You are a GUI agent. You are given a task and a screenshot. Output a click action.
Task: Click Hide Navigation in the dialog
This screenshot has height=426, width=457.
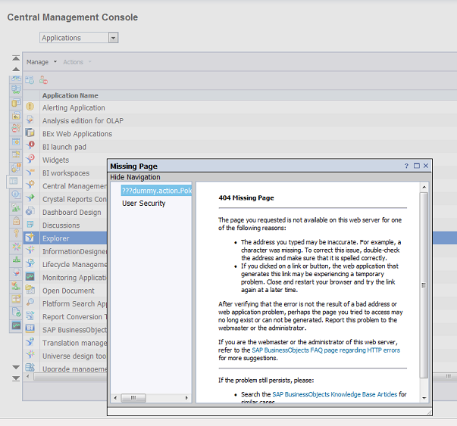[135, 177]
